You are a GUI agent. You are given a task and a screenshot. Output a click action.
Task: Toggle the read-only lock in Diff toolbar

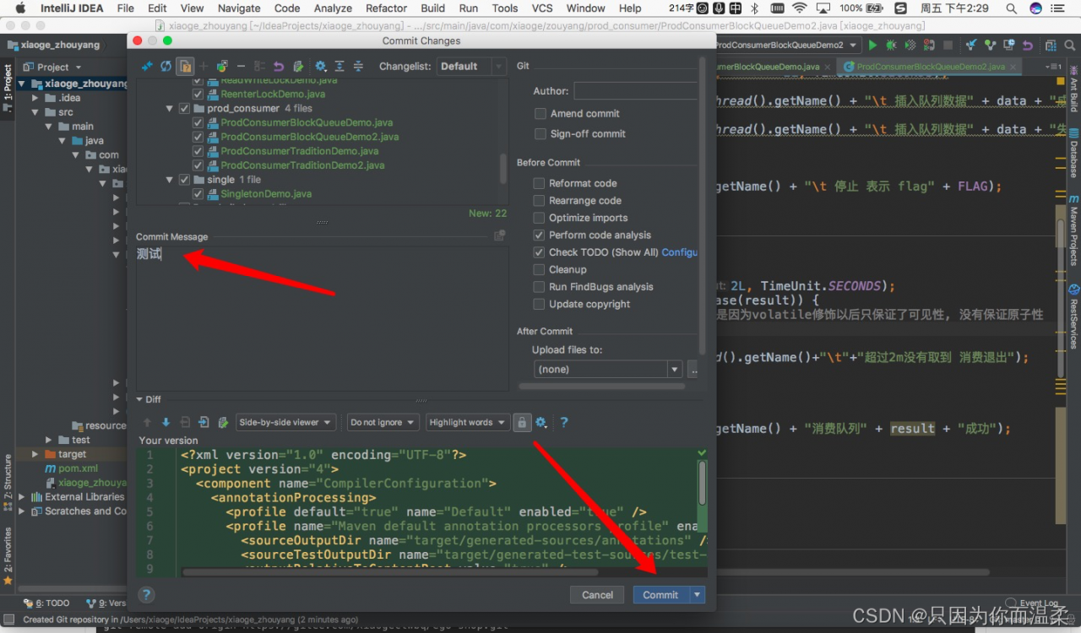[x=522, y=422]
